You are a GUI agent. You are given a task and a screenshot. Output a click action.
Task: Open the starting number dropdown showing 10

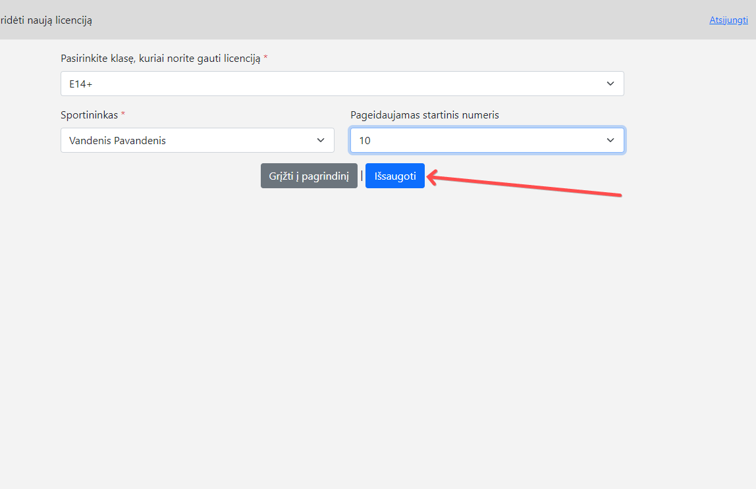pyautogui.click(x=487, y=140)
